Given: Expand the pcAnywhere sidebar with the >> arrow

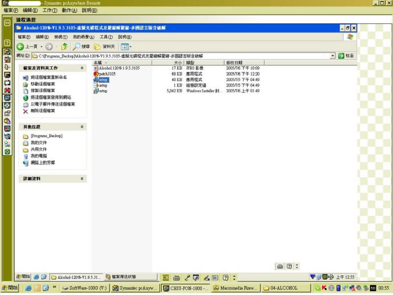Looking at the screenshot, I should pyautogui.click(x=7, y=23).
